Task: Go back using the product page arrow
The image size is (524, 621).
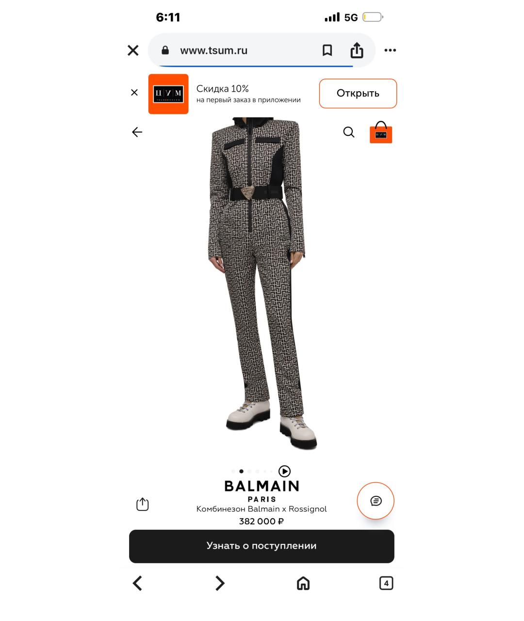Action: (137, 132)
